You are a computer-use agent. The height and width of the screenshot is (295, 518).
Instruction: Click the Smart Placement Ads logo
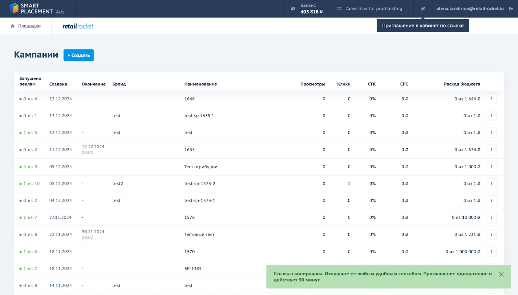pos(37,9)
